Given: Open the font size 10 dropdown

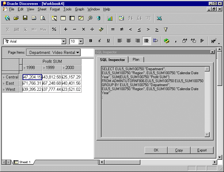Looking at the screenshot, I should (81, 42).
